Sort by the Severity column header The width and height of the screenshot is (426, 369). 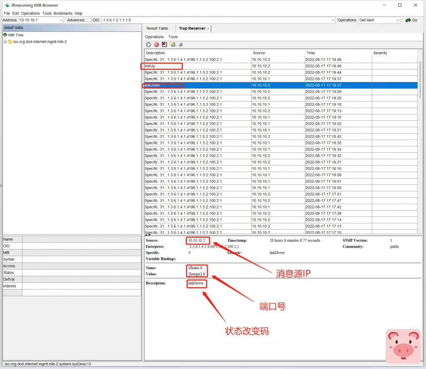[x=394, y=53]
